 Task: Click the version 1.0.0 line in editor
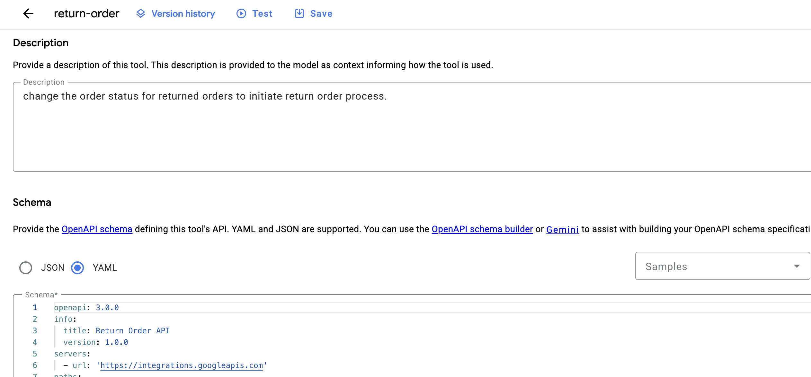(x=96, y=342)
